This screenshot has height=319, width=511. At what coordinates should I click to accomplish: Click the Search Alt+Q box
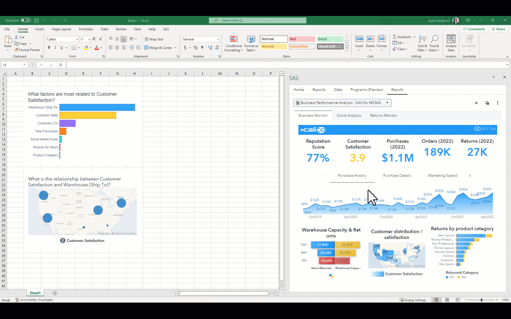click(257, 20)
